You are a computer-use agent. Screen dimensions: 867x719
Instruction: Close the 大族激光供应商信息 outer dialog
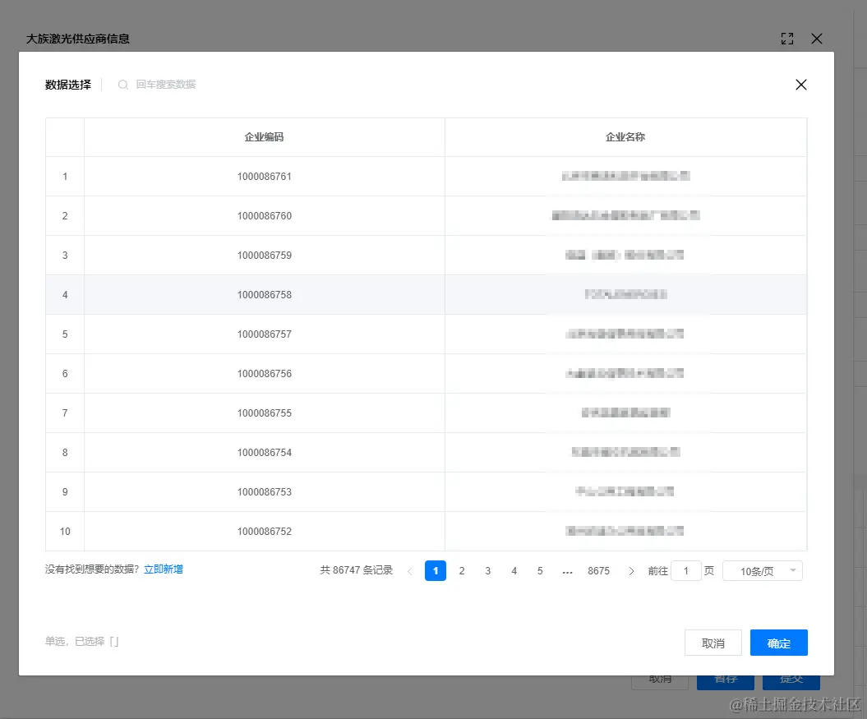(x=817, y=39)
